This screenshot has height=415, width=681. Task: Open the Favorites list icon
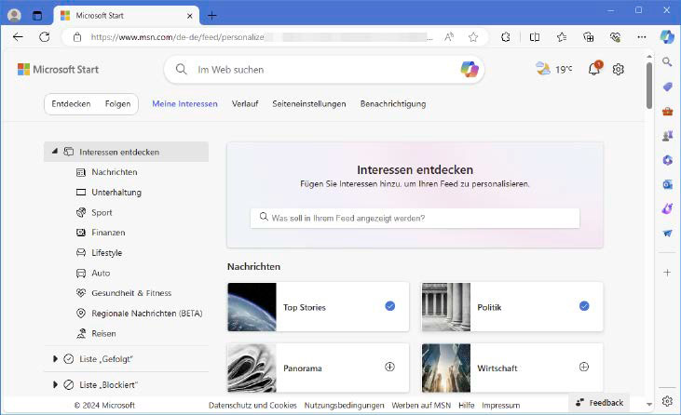click(x=562, y=37)
